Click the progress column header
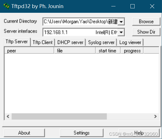 click(x=132, y=51)
